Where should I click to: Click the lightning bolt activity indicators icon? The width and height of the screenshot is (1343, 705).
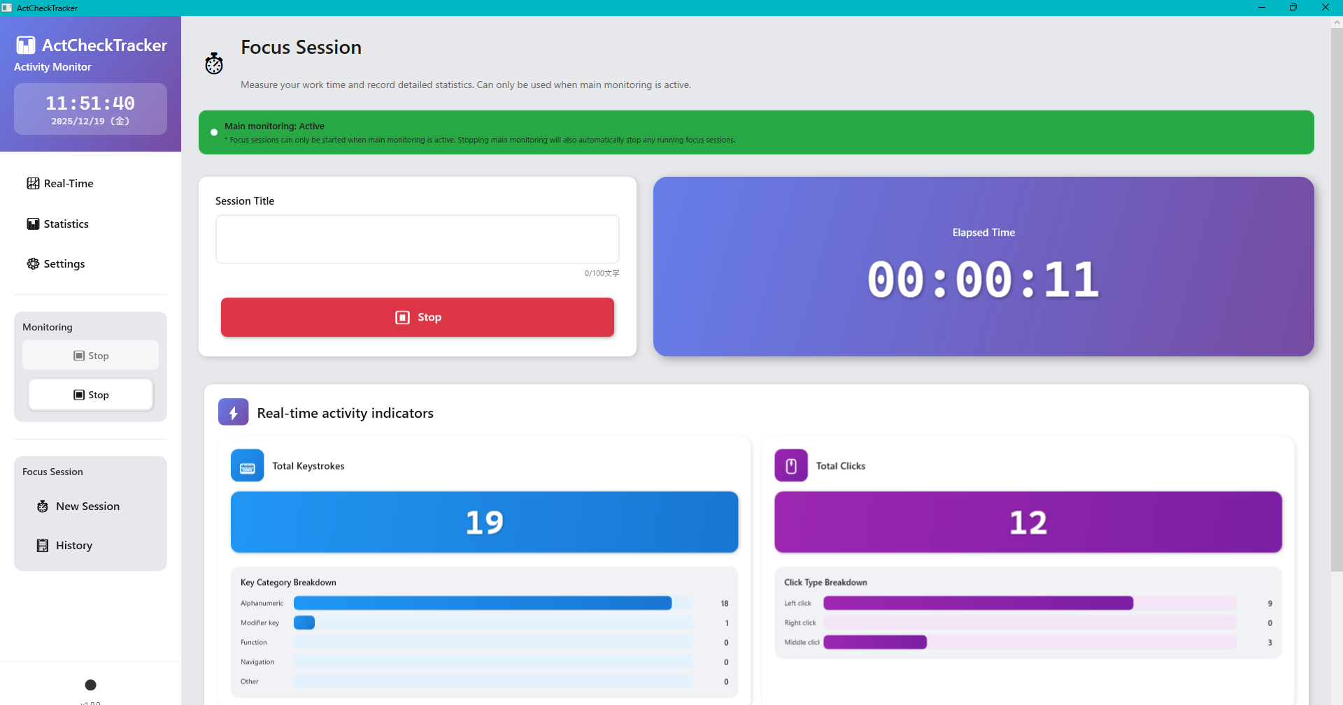coord(234,412)
